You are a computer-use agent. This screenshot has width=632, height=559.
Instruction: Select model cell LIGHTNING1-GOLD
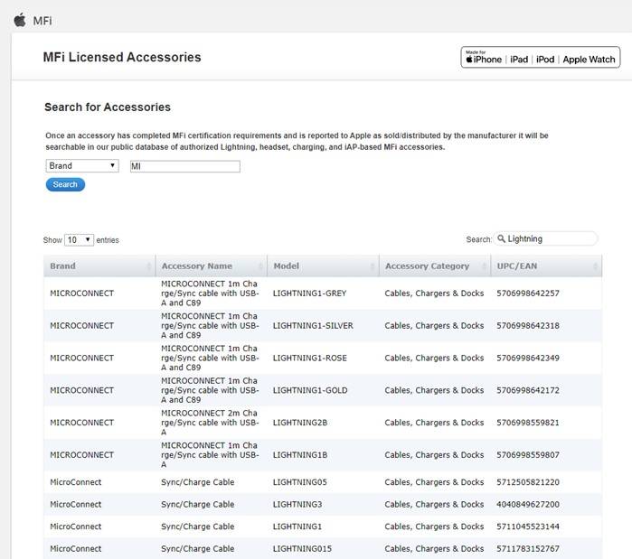point(310,390)
